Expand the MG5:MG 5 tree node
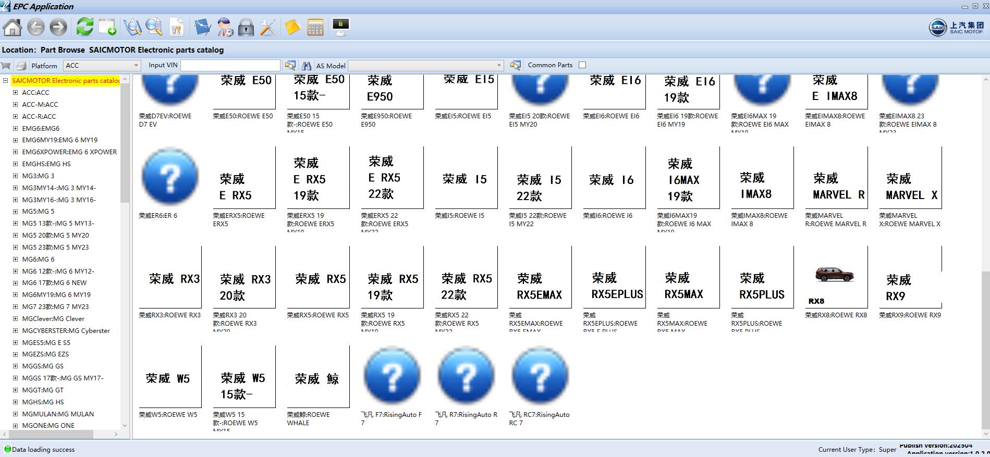The image size is (990, 457). coord(16,212)
